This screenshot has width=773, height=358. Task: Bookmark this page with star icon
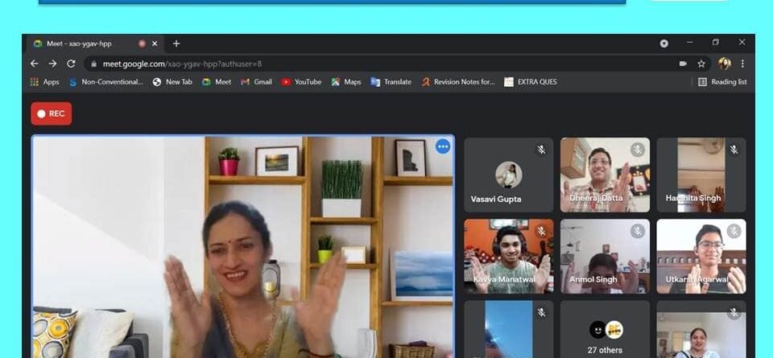tap(701, 64)
